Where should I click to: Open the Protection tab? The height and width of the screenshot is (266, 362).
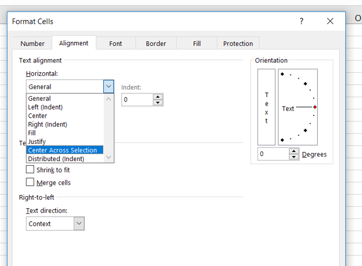tap(238, 44)
